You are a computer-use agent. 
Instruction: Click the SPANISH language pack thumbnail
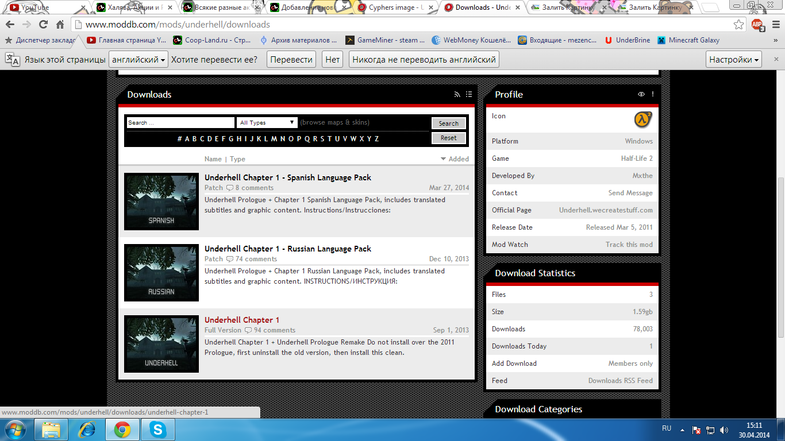[161, 202]
